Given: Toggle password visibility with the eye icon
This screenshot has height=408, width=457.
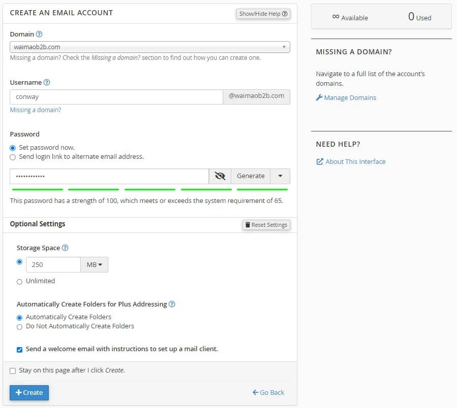Looking at the screenshot, I should coord(220,176).
